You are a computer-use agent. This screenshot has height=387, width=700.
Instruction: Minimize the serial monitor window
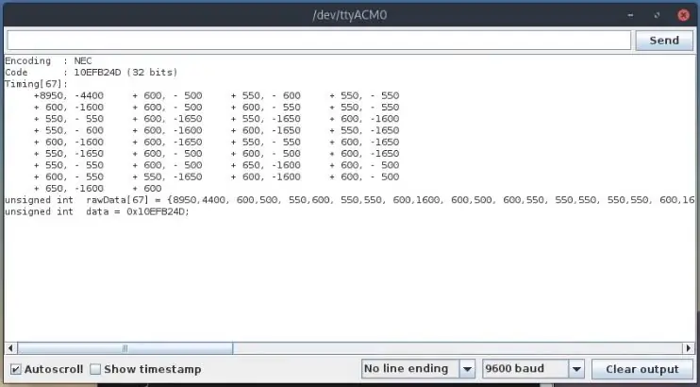point(630,15)
